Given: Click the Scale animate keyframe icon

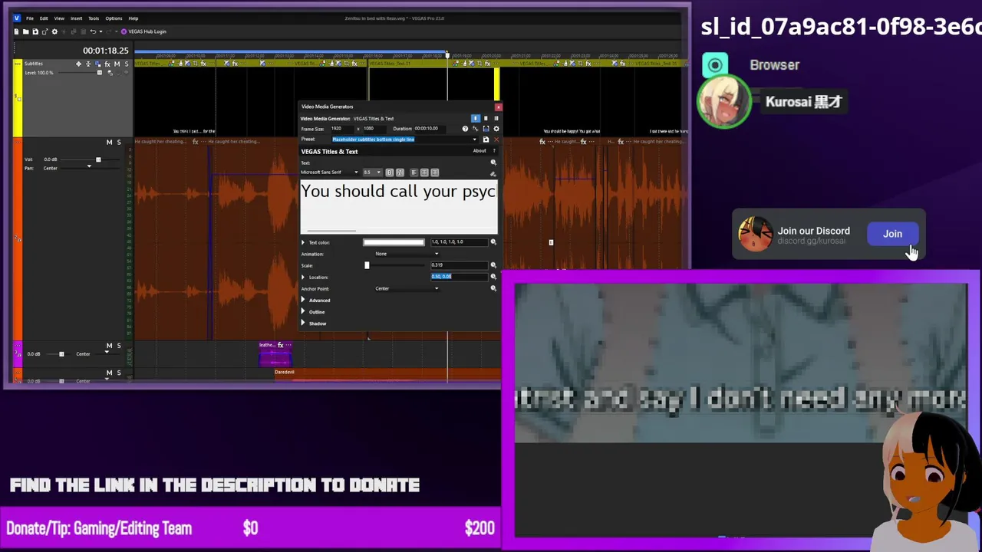Looking at the screenshot, I should click(x=493, y=265).
